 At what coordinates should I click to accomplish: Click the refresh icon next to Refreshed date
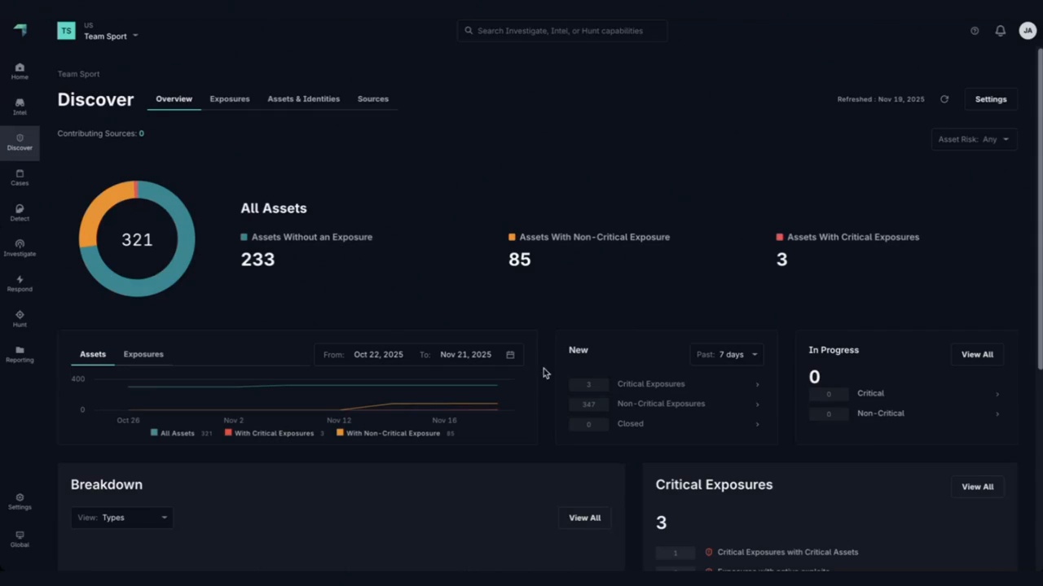coord(944,99)
